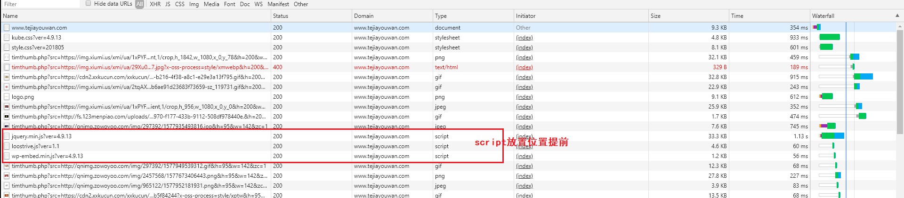Open (index) initiator link for logo.png
Viewport: 904px width, 198px height.
tap(524, 97)
